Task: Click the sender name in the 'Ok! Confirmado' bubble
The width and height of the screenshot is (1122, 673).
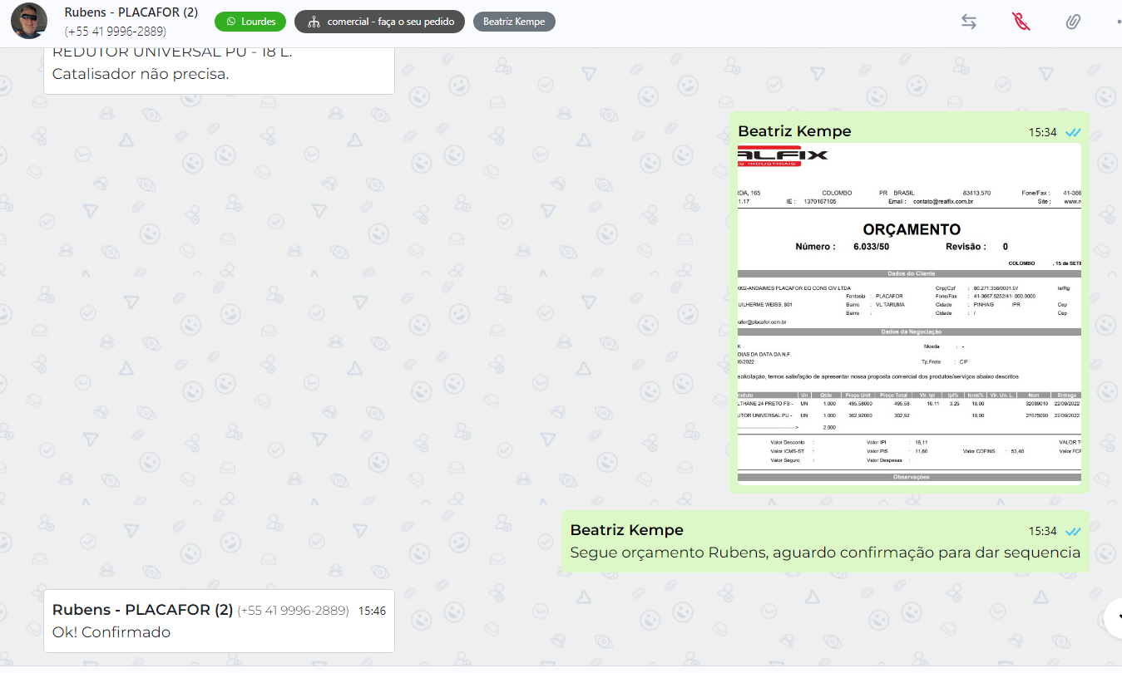Action: pyautogui.click(x=142, y=610)
